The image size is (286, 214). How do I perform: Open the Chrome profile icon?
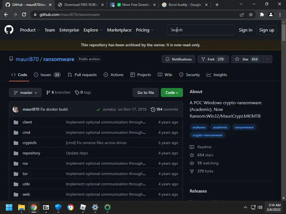tap(271, 14)
